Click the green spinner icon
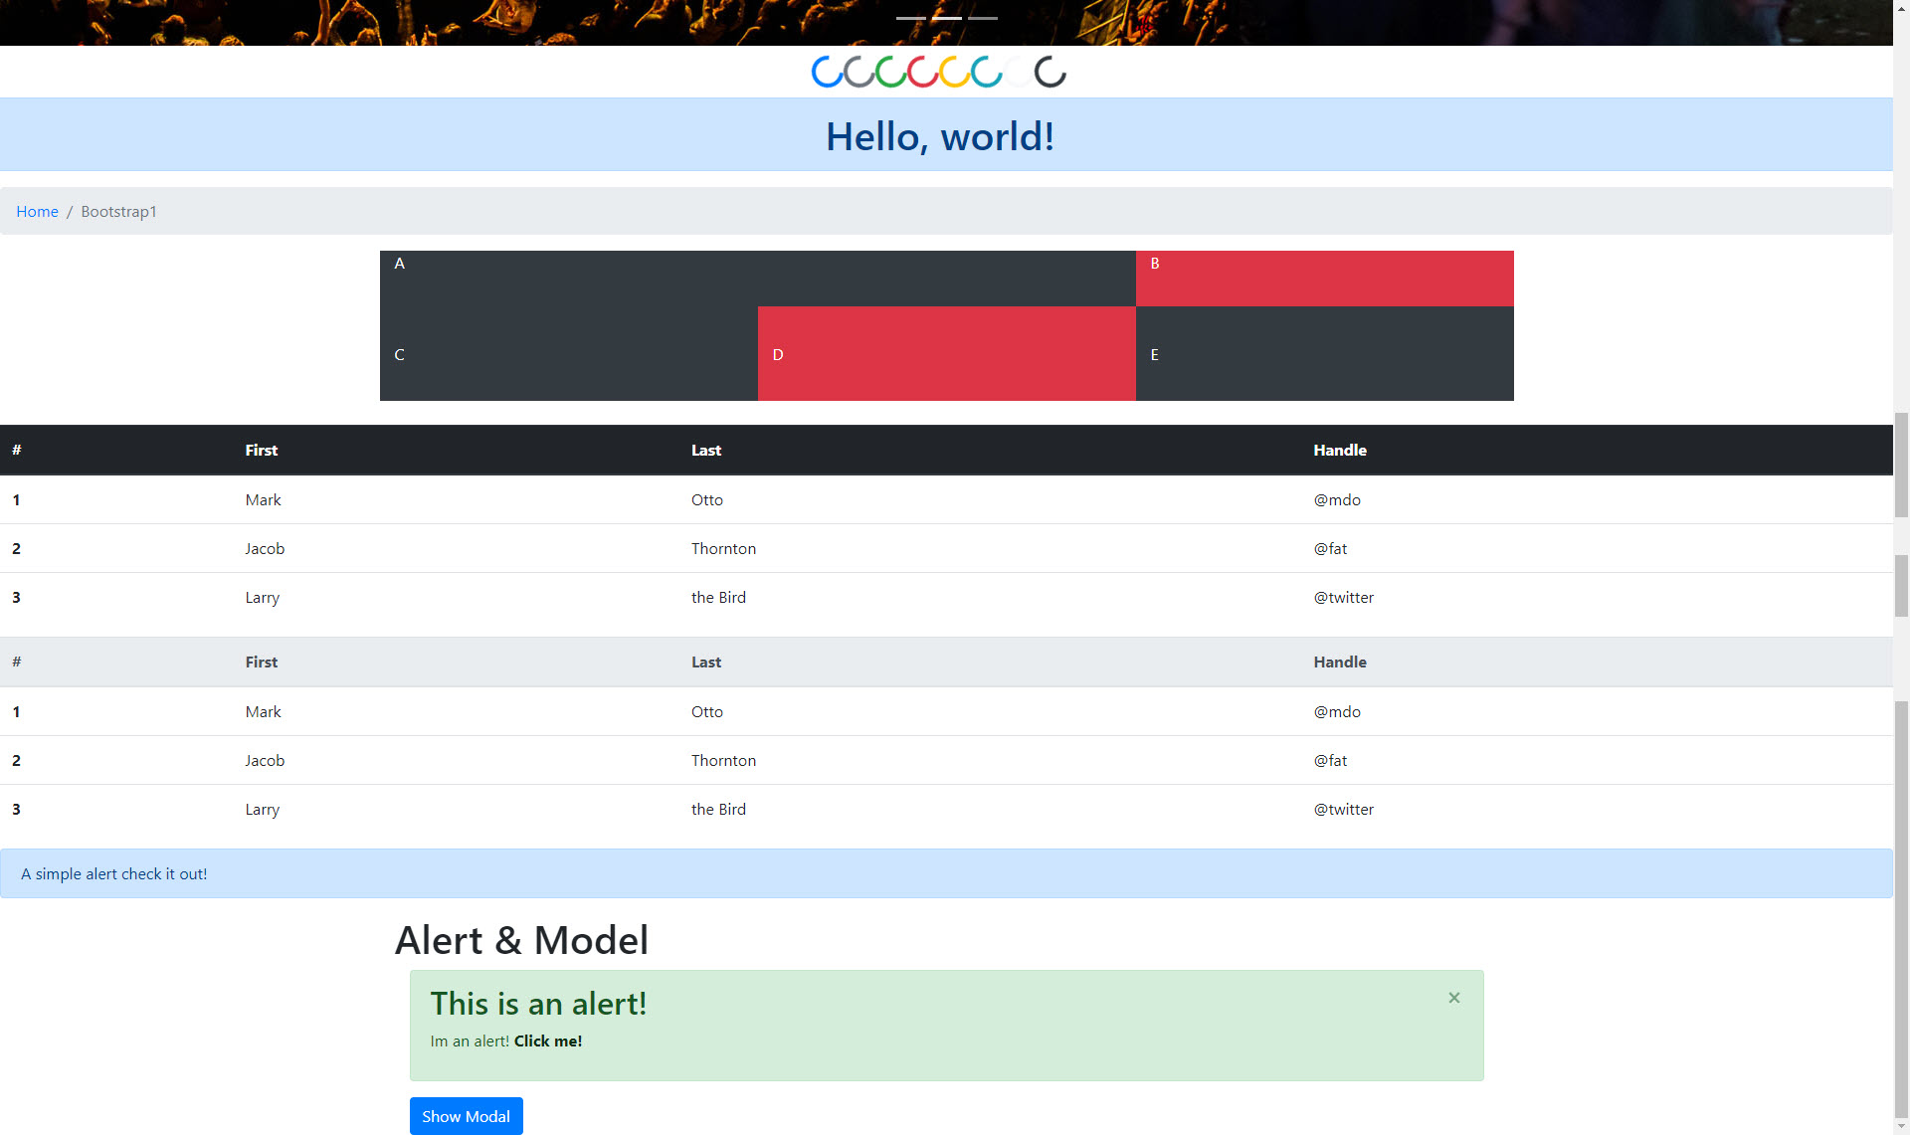Screen dimensions: 1910x1135 (891, 72)
